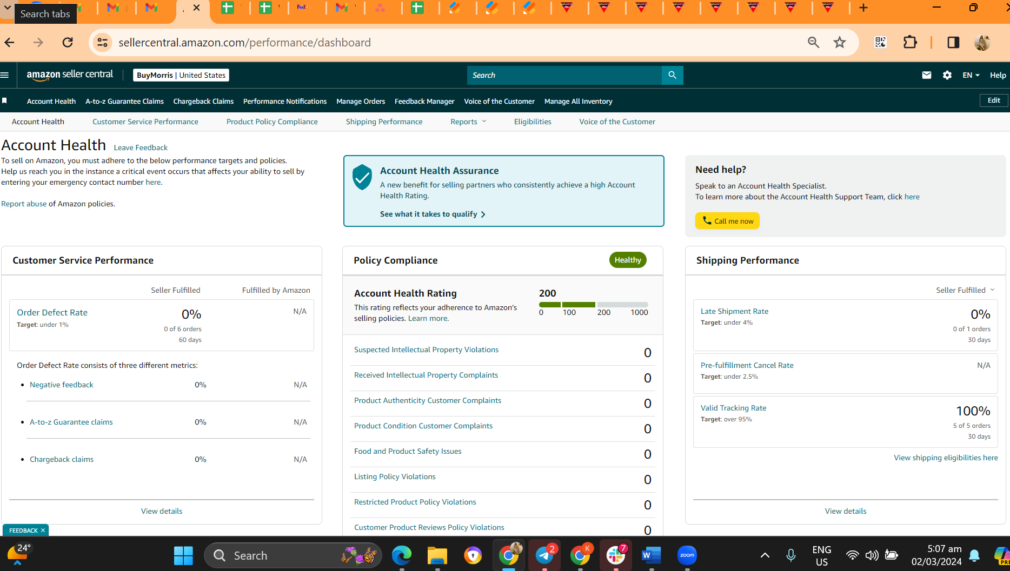Expand the EN language dropdown
The width and height of the screenshot is (1010, 571).
click(x=971, y=75)
